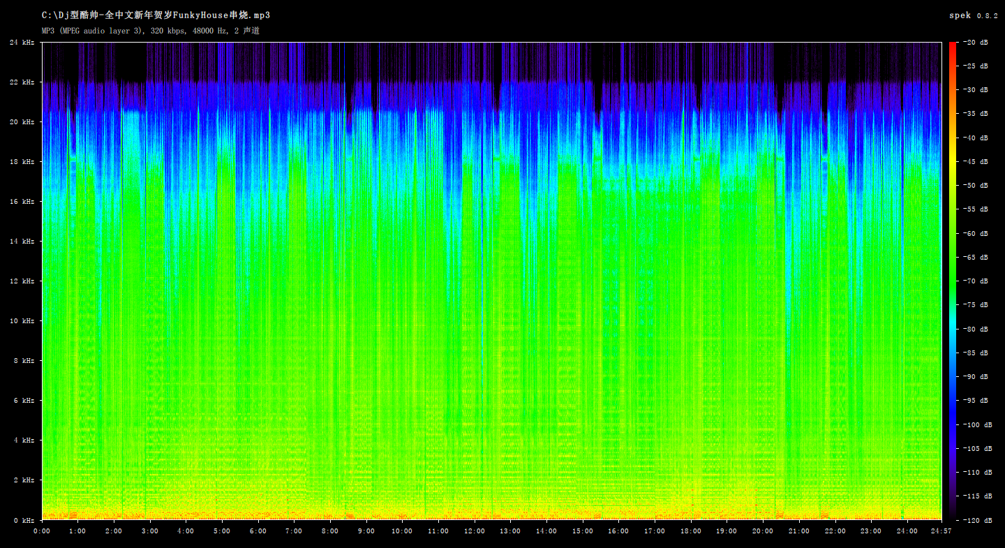Image resolution: width=1005 pixels, height=548 pixels.
Task: Click the -115 dB scale label
Action: [x=977, y=496]
